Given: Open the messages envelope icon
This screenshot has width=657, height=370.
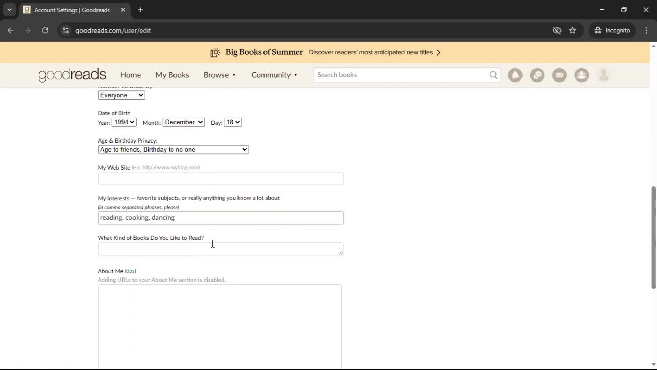Looking at the screenshot, I should (x=559, y=75).
